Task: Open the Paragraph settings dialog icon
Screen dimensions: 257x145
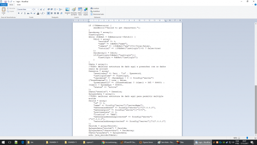Action: point(61,13)
